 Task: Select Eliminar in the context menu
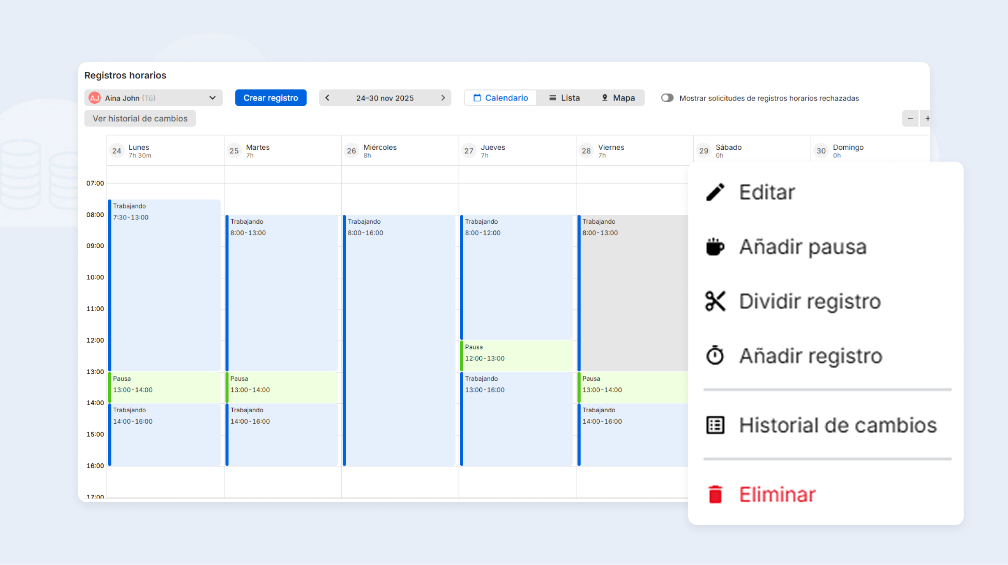(777, 494)
